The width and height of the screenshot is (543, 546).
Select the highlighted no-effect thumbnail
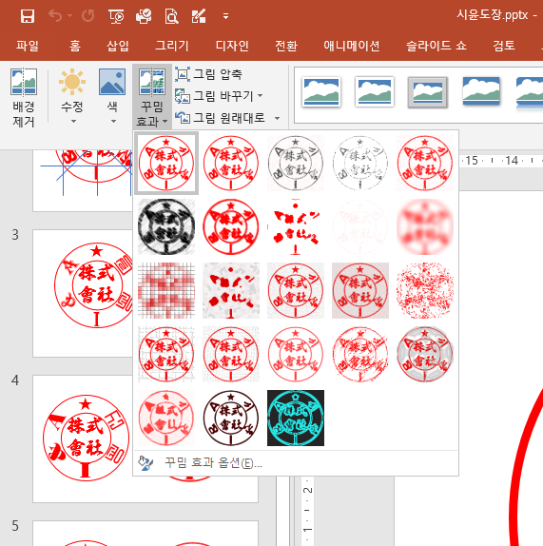coord(166,163)
